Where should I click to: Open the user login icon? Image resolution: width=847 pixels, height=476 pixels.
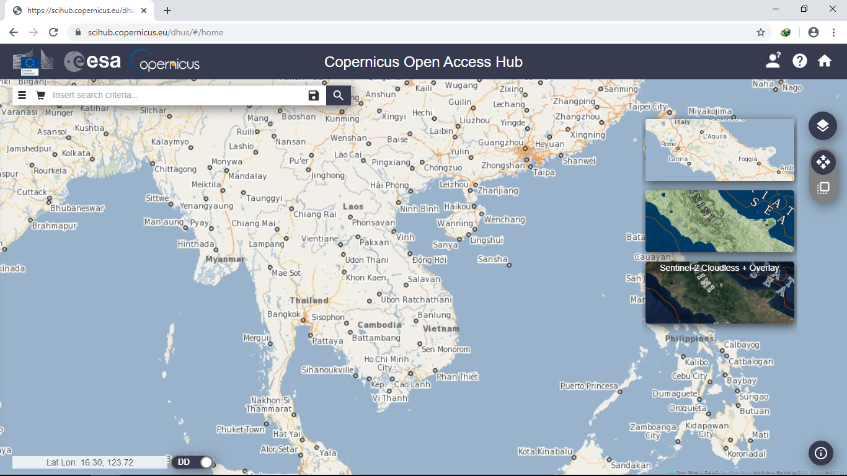coord(773,61)
